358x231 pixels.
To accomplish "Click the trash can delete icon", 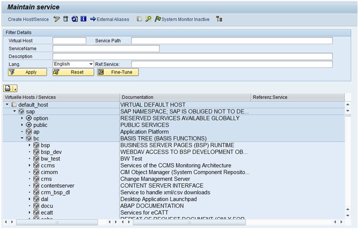I will tap(65, 19).
